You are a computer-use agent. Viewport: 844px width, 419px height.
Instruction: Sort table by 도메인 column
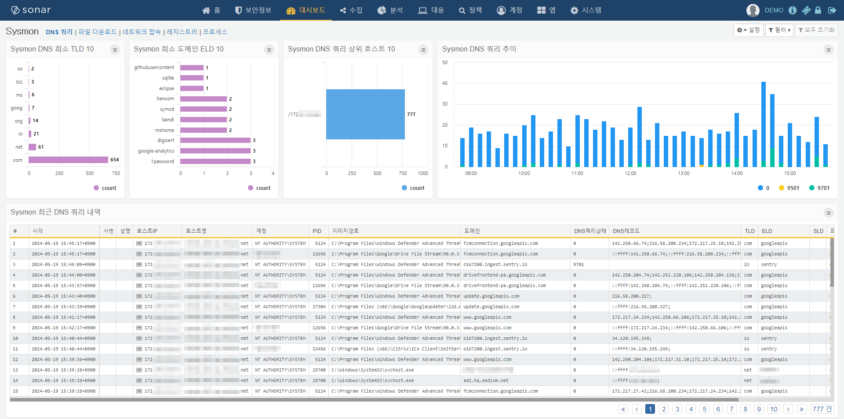coord(515,231)
